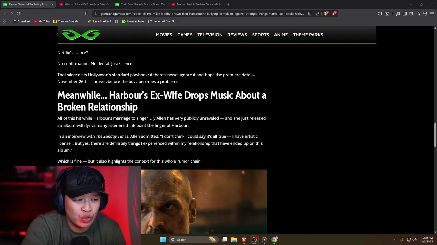Click the Geeks and Gamers logo
The width and height of the screenshot is (437, 245).
(81, 35)
